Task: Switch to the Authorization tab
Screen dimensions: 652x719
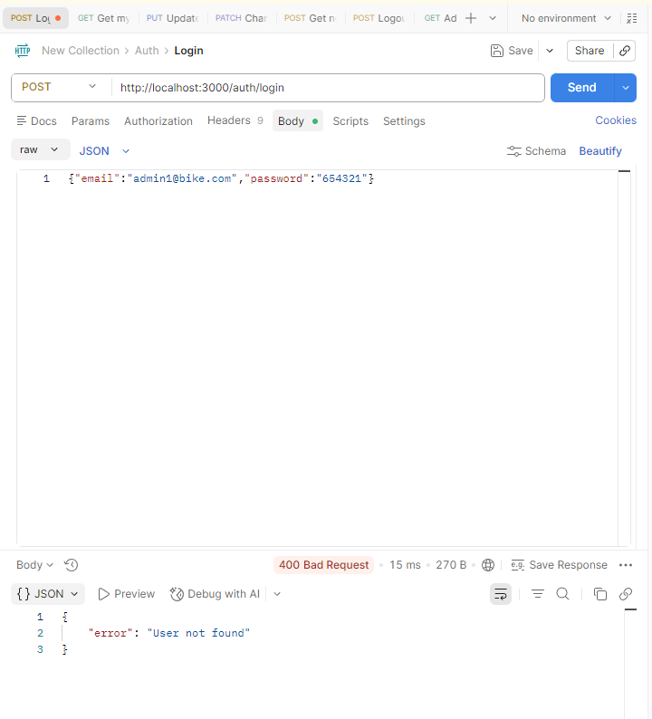Action: point(158,121)
